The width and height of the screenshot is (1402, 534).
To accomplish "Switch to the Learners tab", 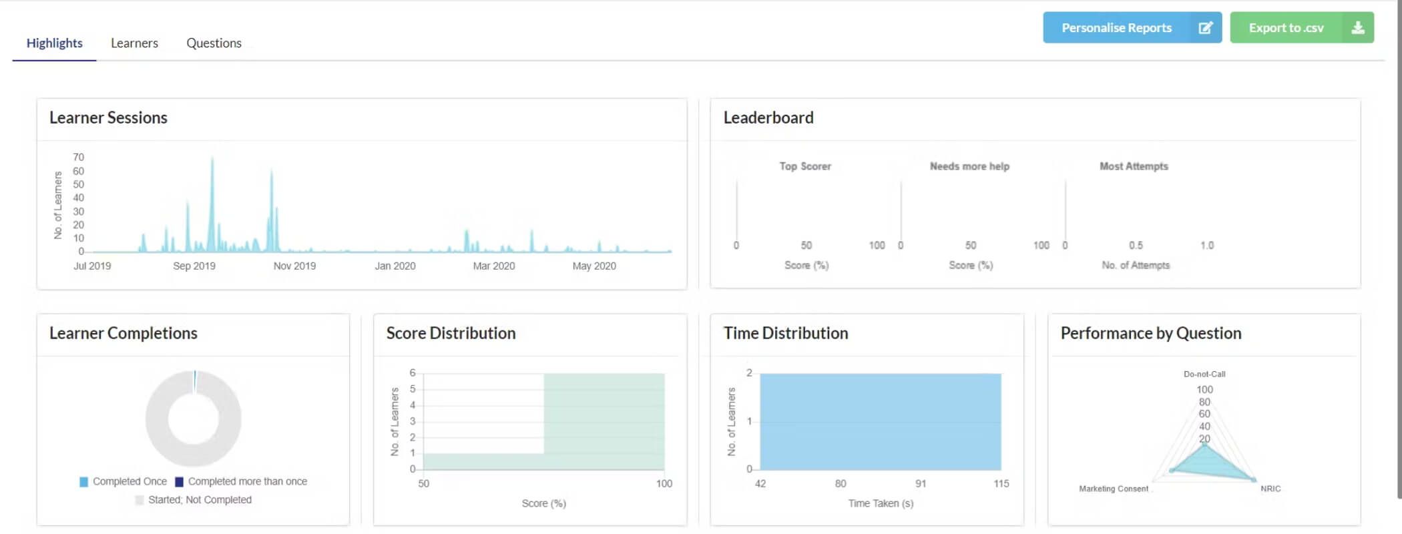I will (134, 43).
